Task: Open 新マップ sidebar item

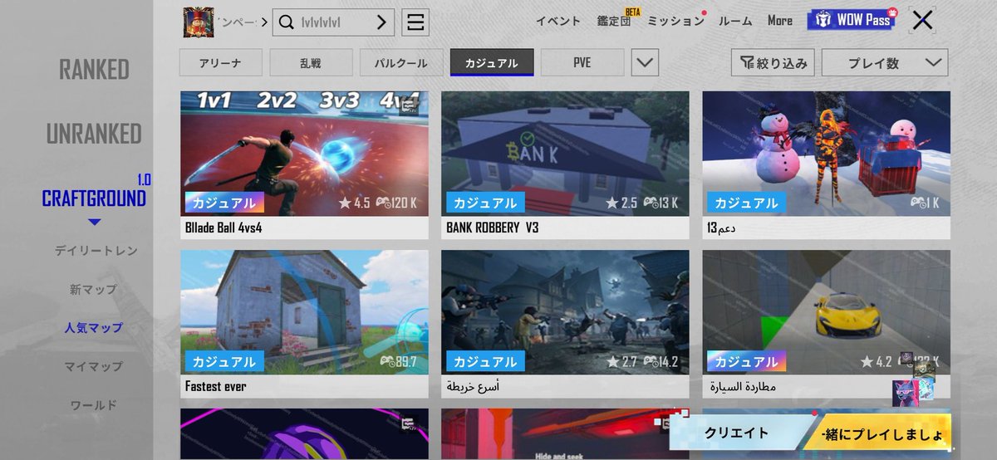Action: pos(93,290)
